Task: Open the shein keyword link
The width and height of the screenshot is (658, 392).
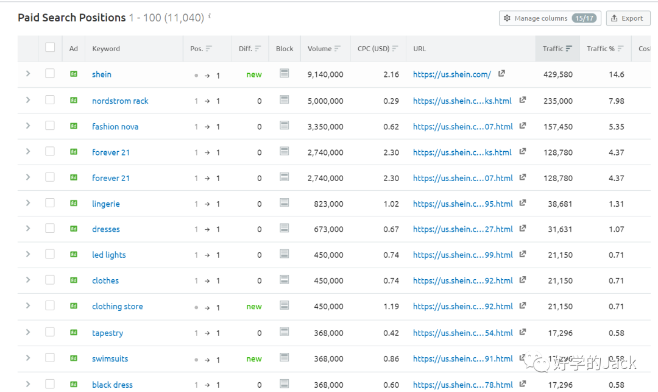Action: pos(102,74)
